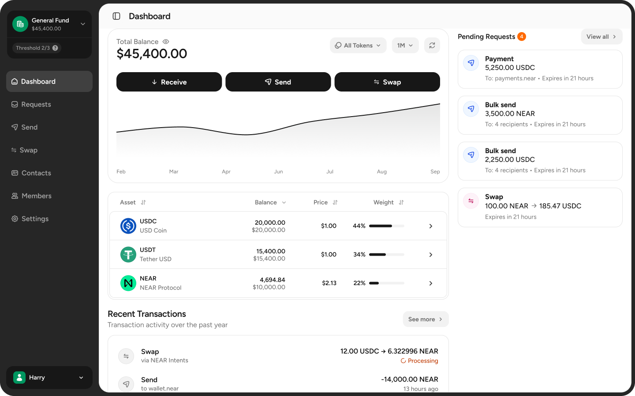Open the Members page

pyautogui.click(x=49, y=196)
